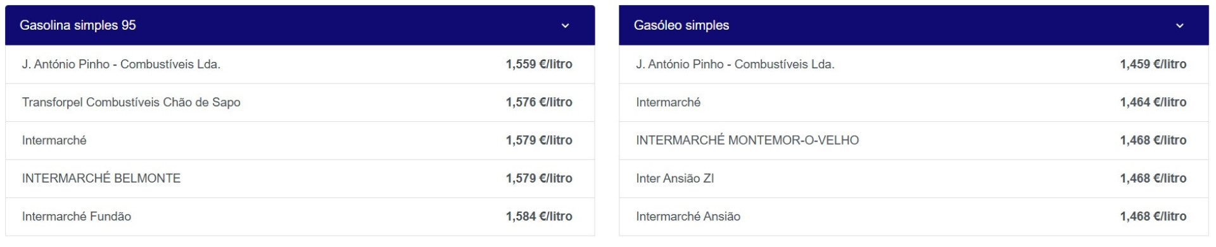
Task: Collapse the Gasóleo simples chevron
Action: 1179,26
